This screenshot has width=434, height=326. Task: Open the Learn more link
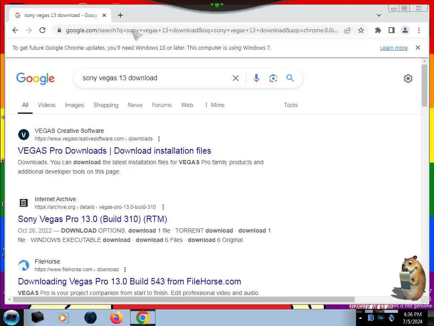point(394,48)
